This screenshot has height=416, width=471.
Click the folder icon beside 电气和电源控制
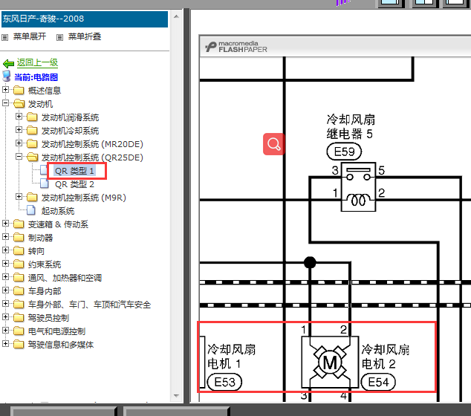(x=19, y=331)
